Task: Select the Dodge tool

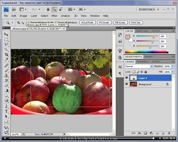Action: pyautogui.click(x=6, y=101)
